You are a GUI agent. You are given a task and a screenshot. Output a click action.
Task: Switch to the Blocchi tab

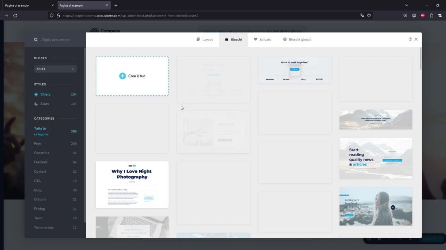coord(233,39)
